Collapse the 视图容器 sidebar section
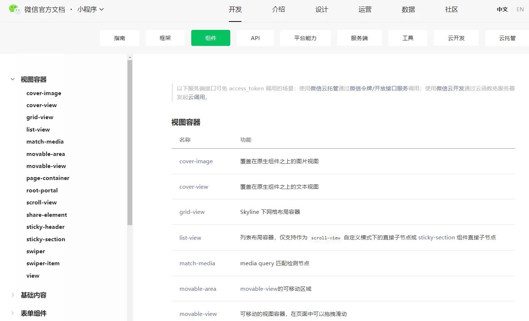Viewport: 529px width, 321px height. (13, 79)
